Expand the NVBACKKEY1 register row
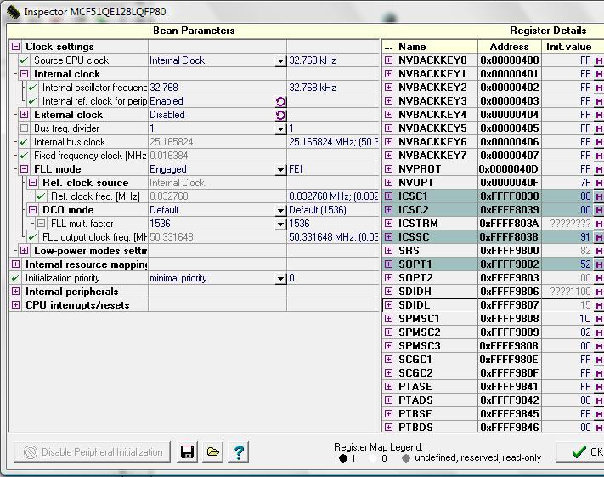 coord(389,74)
